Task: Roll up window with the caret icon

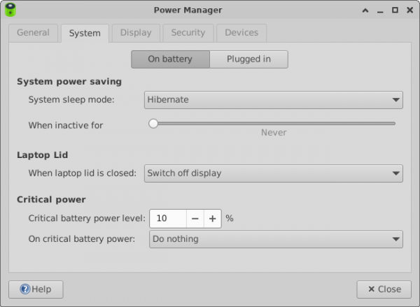Action: click(x=365, y=10)
